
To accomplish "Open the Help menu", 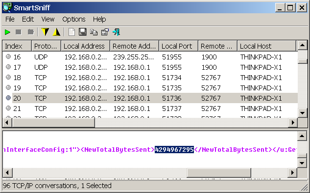I will point(99,19).
